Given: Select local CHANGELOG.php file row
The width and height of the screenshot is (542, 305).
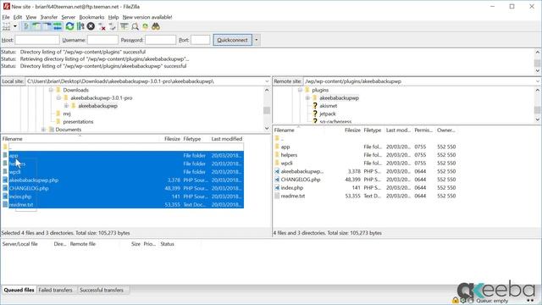Looking at the screenshot, I should tap(123, 188).
